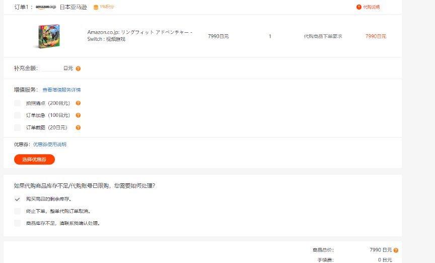The image size is (435, 263).
Task: Open the help icon for 拍照清点
Action: 78,103
